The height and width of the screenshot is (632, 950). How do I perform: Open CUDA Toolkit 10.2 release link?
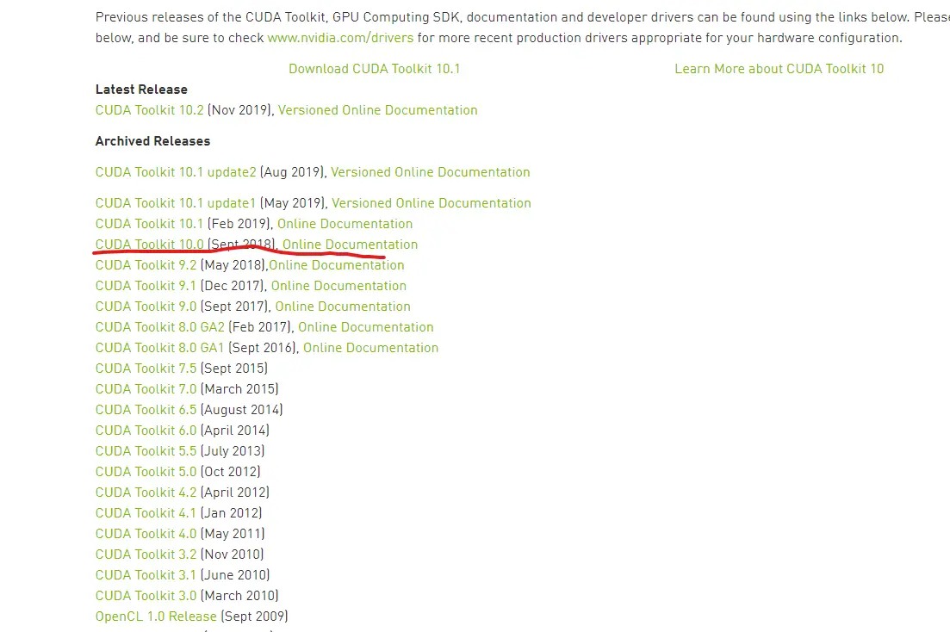[x=150, y=110]
